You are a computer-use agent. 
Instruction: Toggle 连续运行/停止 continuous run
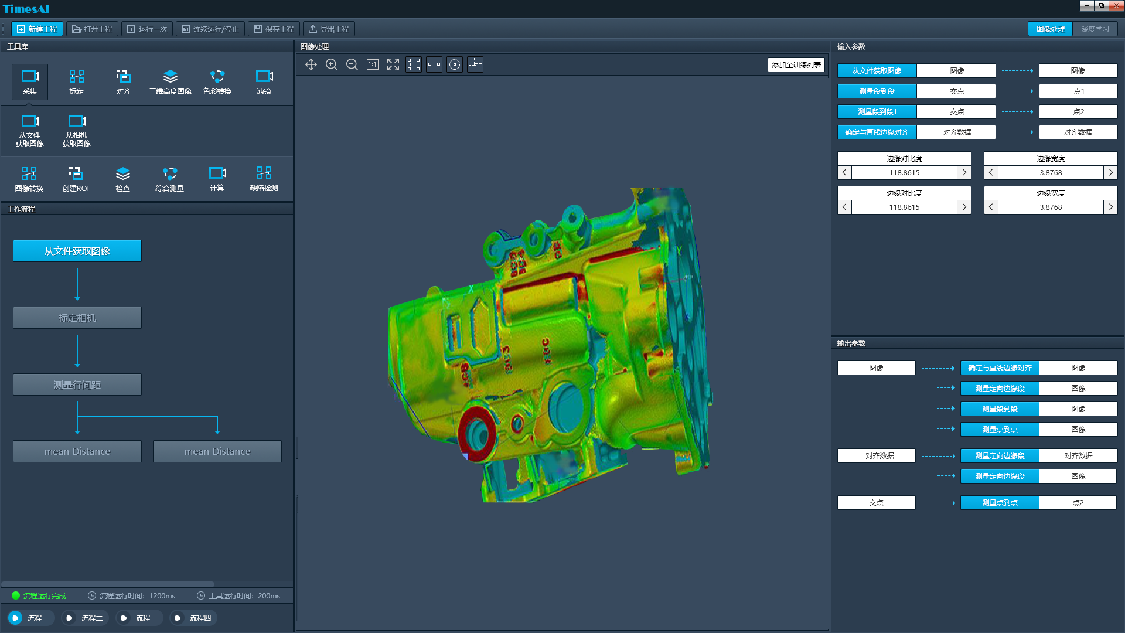pyautogui.click(x=210, y=29)
